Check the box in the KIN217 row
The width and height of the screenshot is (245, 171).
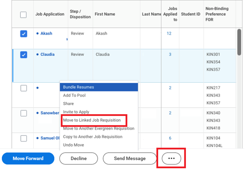click(24, 88)
